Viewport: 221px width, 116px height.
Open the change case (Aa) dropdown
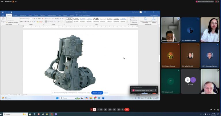point(39,19)
